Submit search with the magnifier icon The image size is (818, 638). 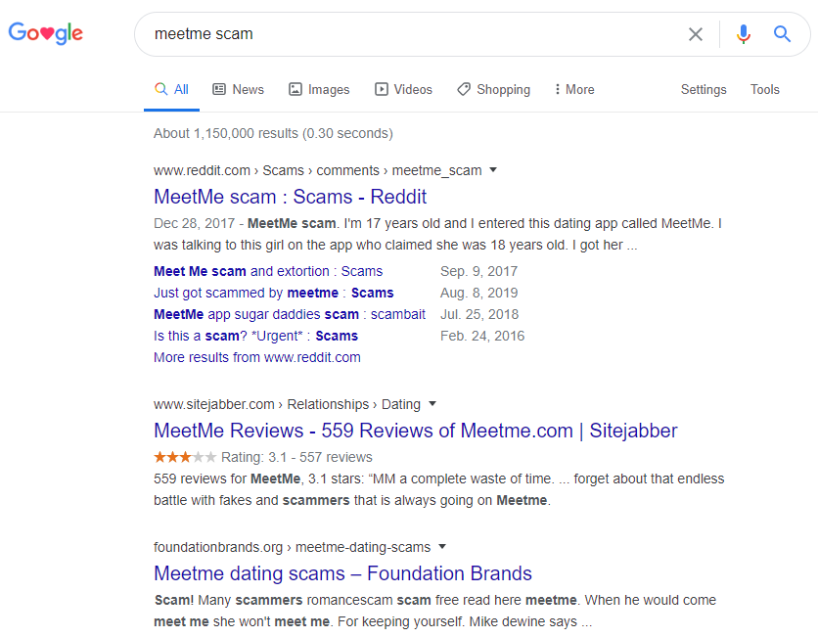coord(782,34)
